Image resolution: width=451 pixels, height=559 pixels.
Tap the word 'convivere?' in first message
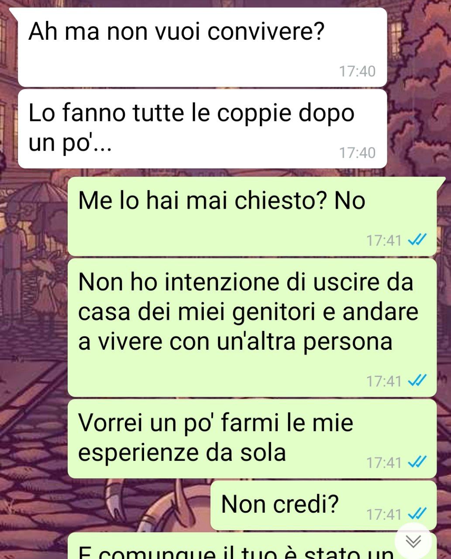coord(266,31)
